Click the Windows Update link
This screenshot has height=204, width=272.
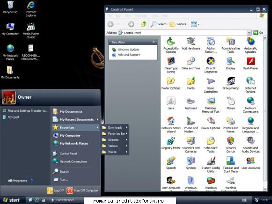(128, 50)
